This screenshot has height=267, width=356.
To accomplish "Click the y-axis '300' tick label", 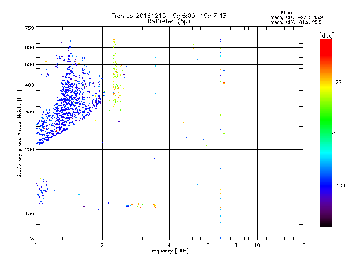I will click(29, 112).
